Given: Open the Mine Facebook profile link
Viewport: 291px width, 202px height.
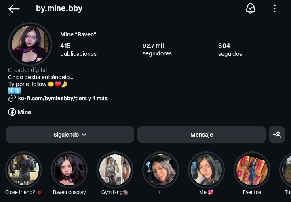Looking at the screenshot, I should (25, 112).
